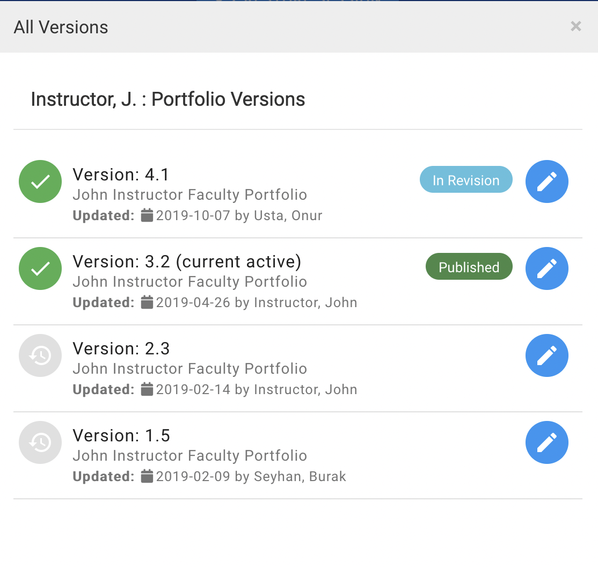The height and width of the screenshot is (567, 598).
Task: Click calendar icon beside 2019-10-07 date
Action: point(147,216)
